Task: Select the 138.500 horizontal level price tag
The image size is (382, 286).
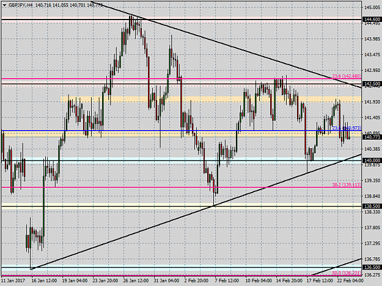Action: pos(372,206)
